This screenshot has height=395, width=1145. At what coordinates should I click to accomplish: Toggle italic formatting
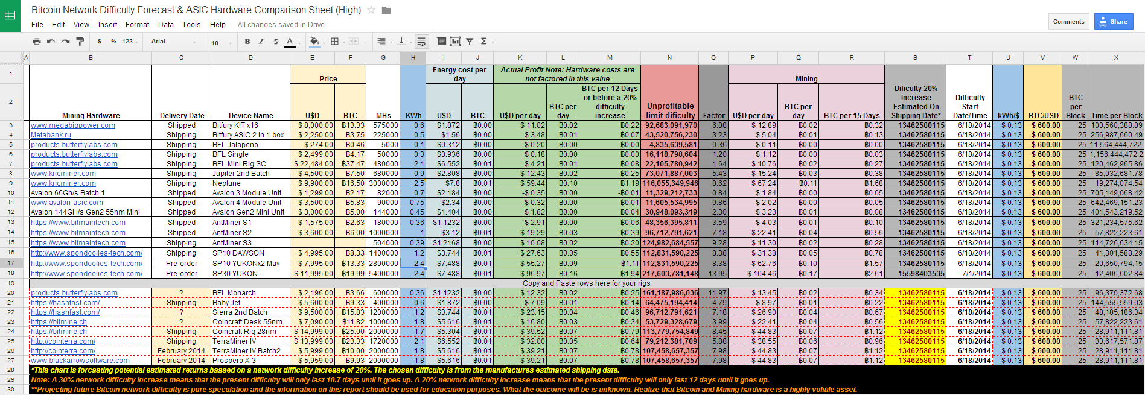(x=261, y=42)
